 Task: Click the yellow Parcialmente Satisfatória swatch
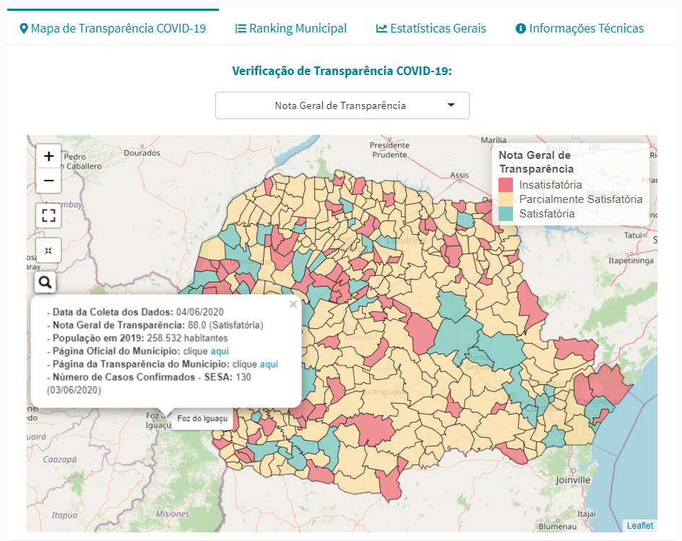pos(506,199)
